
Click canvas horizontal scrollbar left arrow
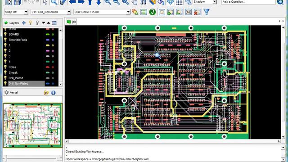[x=67, y=141]
